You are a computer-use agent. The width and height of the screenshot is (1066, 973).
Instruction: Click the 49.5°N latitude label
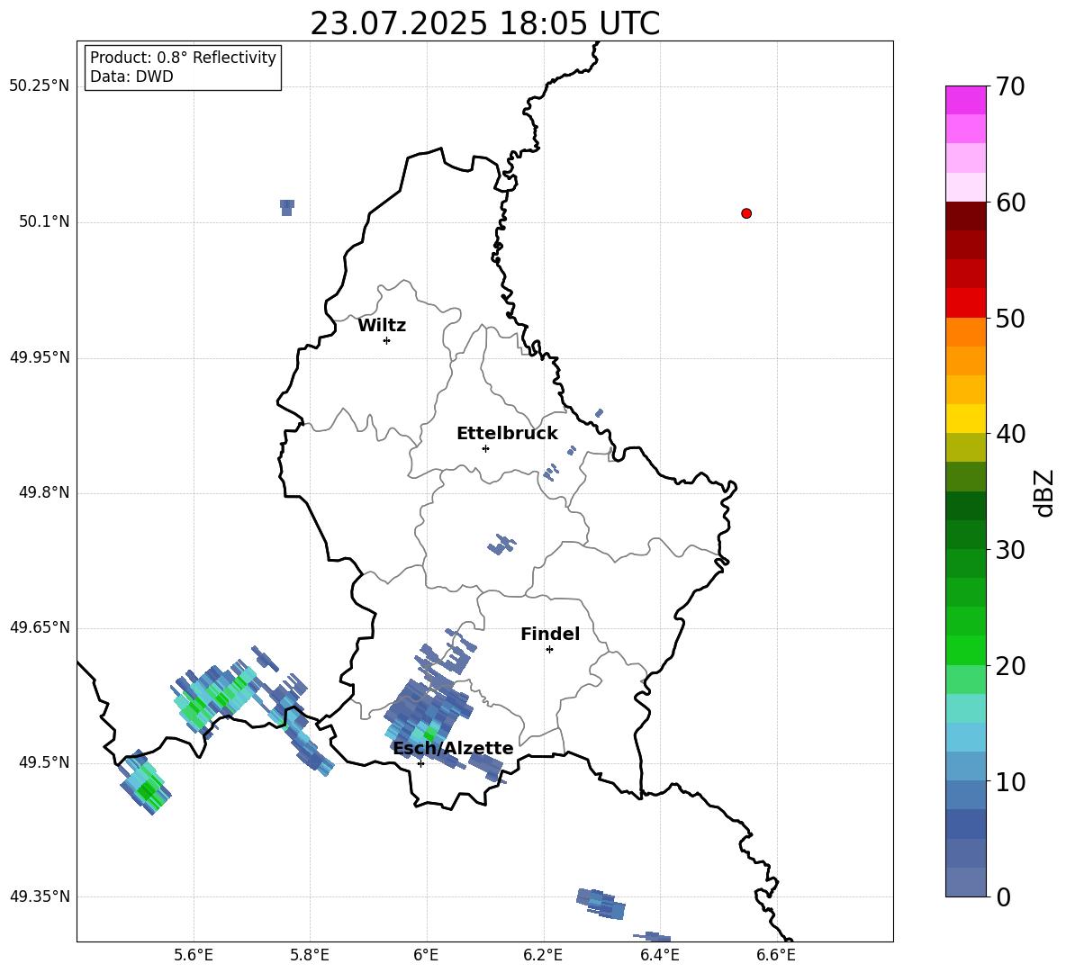click(x=44, y=762)
